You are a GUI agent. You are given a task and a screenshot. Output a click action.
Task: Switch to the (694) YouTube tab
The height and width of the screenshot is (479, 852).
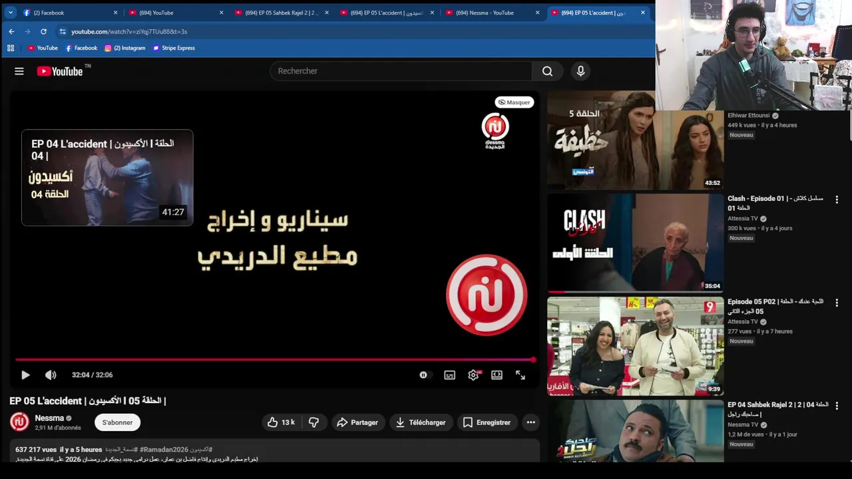(x=176, y=13)
